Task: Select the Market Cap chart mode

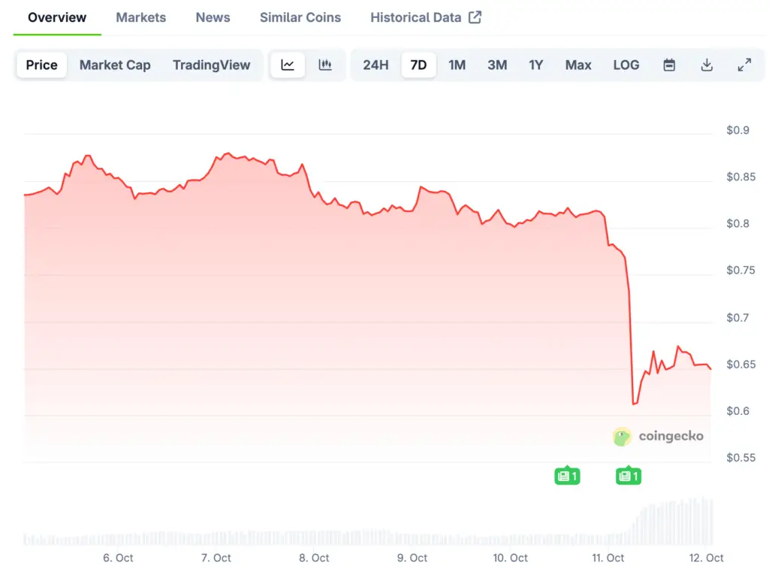Action: click(115, 65)
